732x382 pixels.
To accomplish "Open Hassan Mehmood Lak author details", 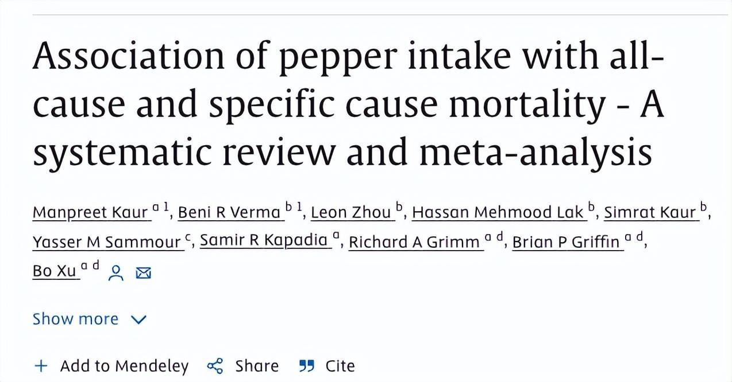I will [x=498, y=213].
